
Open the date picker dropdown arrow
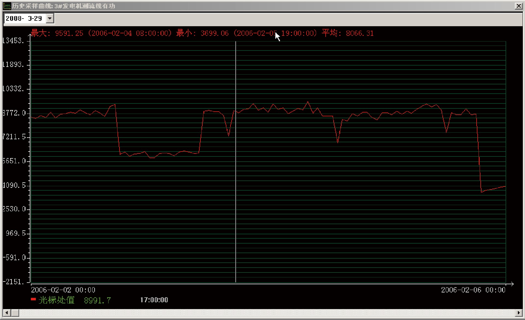coord(50,19)
